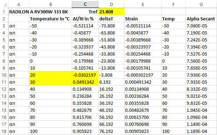Image resolution: width=217 pixels, height=135 pixels.
Task: Click cell with value -0.45877
Action: (x=85, y=33)
